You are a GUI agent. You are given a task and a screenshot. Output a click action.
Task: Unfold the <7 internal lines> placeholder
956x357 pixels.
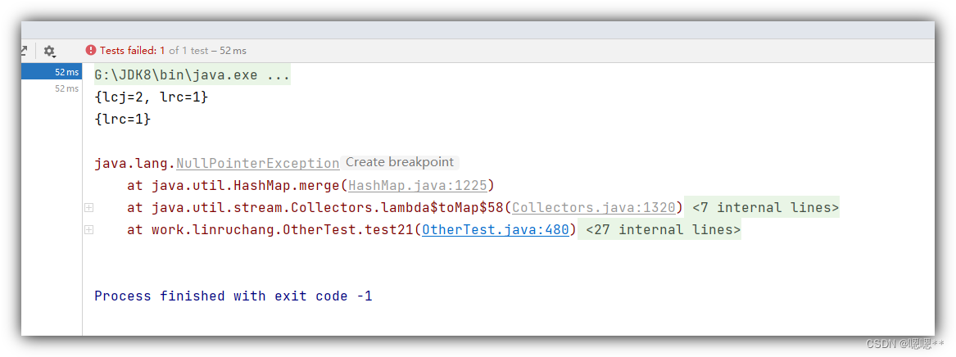pyautogui.click(x=762, y=208)
